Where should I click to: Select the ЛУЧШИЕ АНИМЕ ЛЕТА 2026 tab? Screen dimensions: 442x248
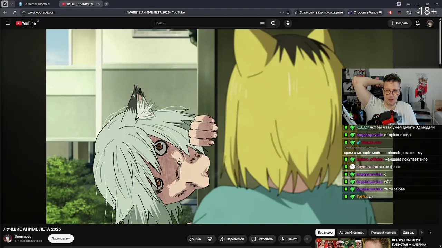[81, 4]
